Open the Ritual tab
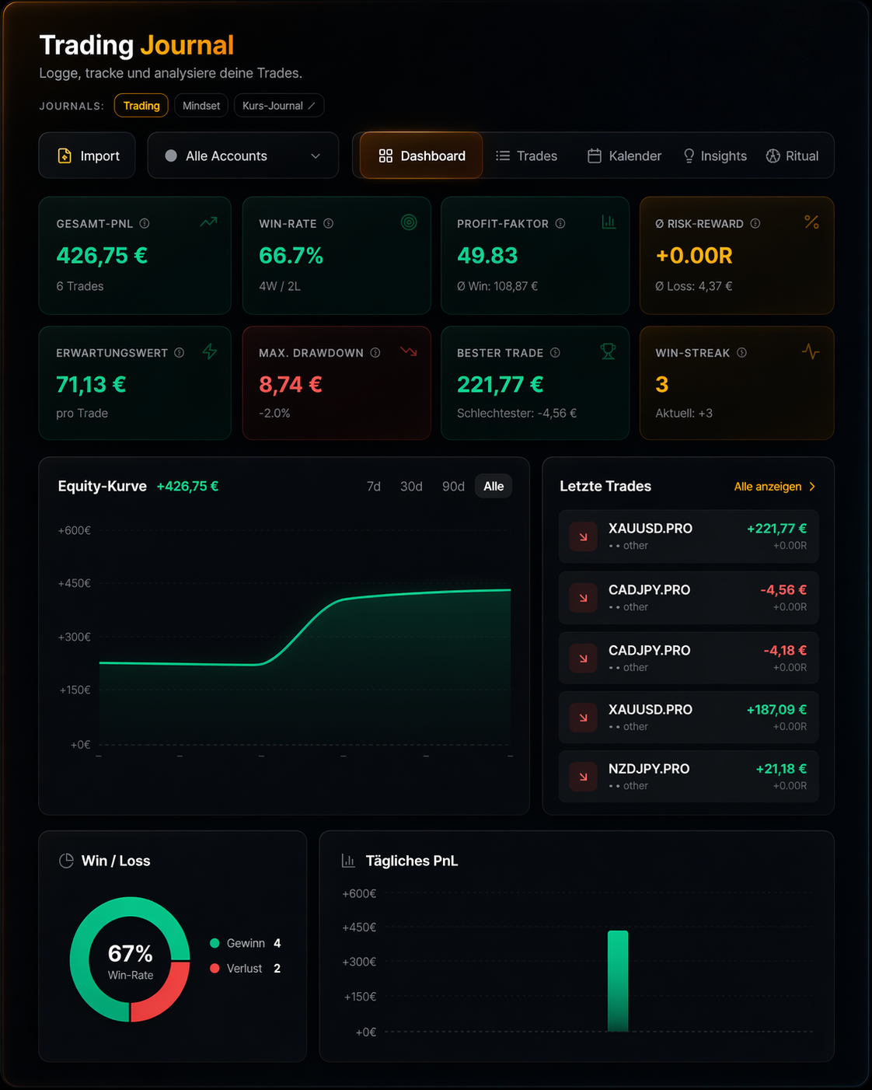 (793, 155)
